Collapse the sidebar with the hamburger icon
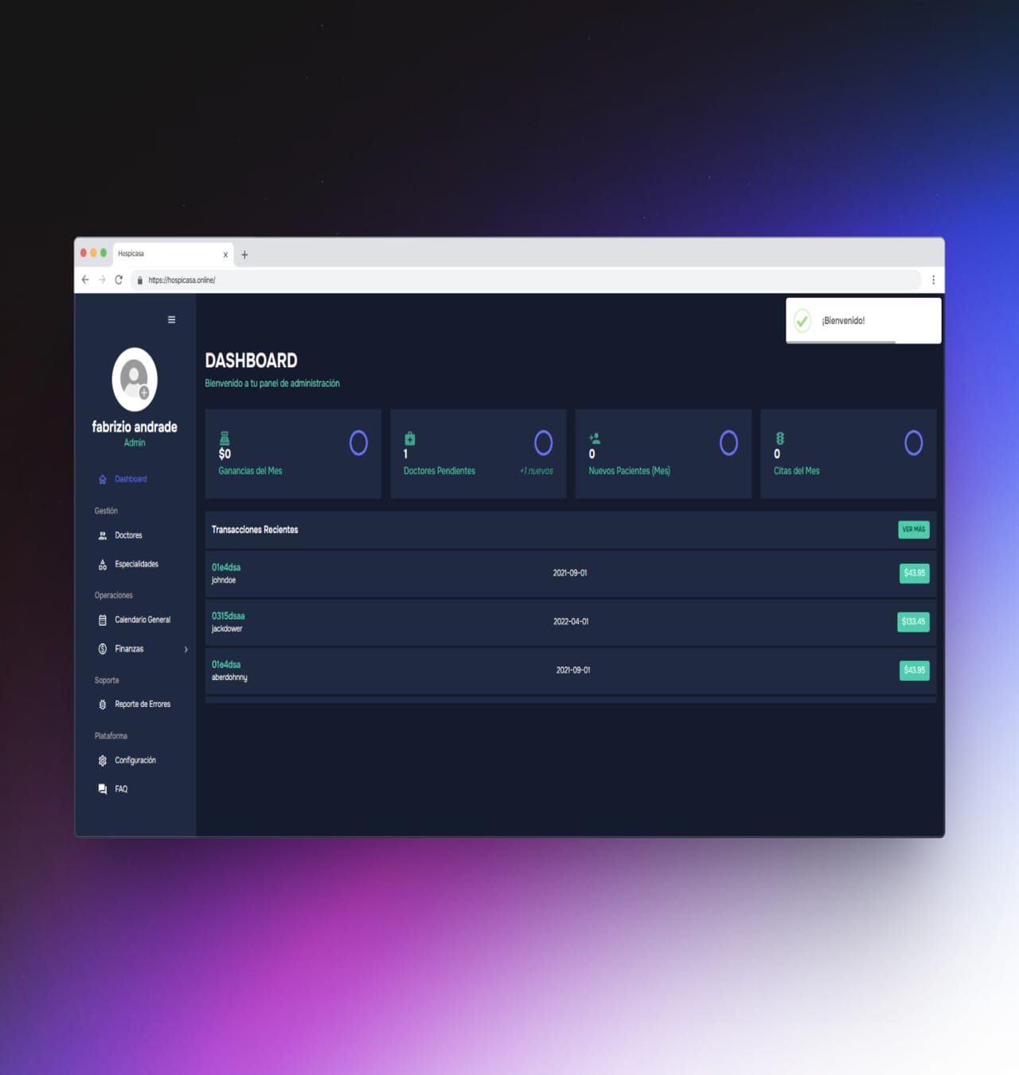 tap(170, 319)
